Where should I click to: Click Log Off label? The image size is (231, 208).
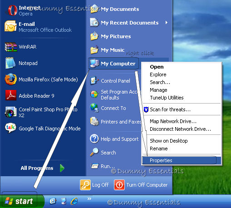(100, 185)
